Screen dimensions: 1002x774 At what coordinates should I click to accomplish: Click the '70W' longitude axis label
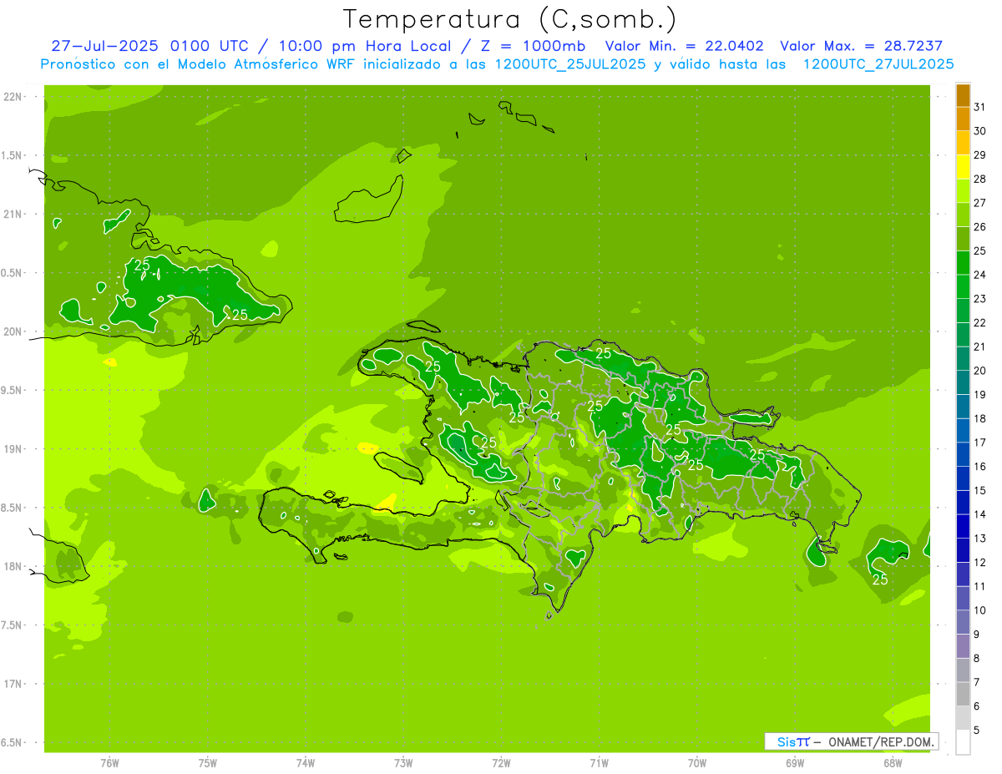coord(697,763)
